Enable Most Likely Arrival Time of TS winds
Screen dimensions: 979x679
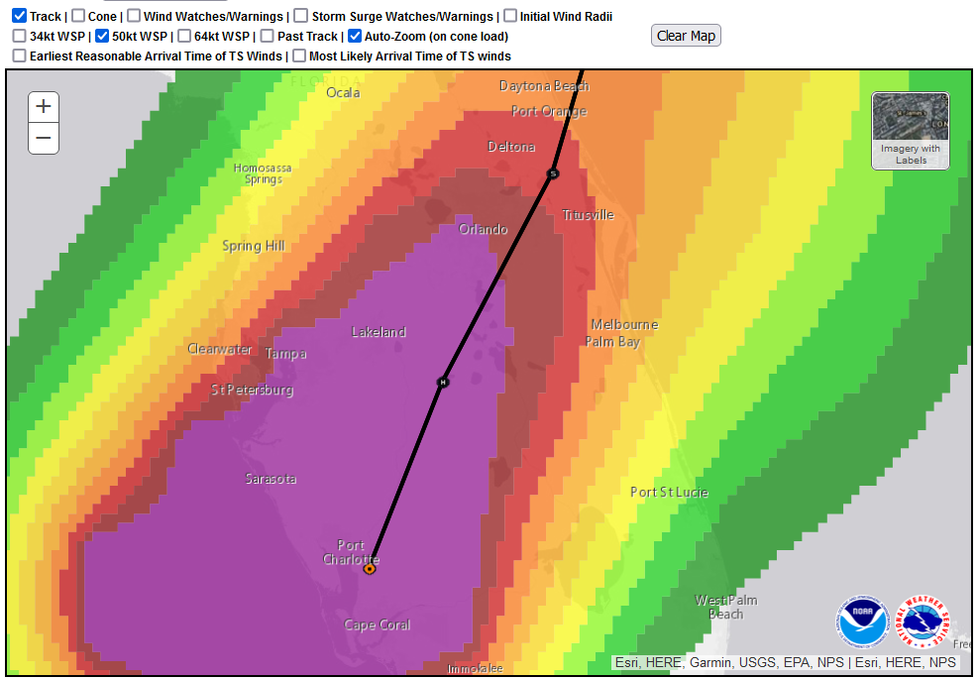click(299, 56)
